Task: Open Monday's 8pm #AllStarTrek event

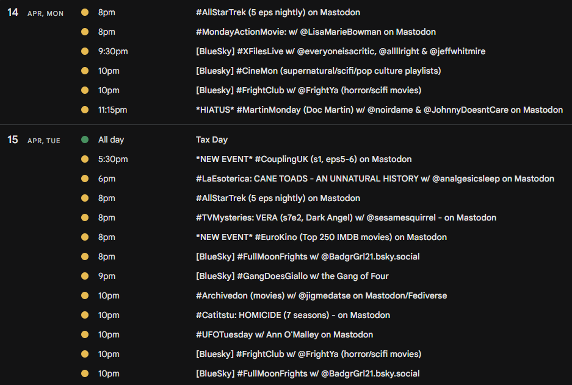Action: 278,12
